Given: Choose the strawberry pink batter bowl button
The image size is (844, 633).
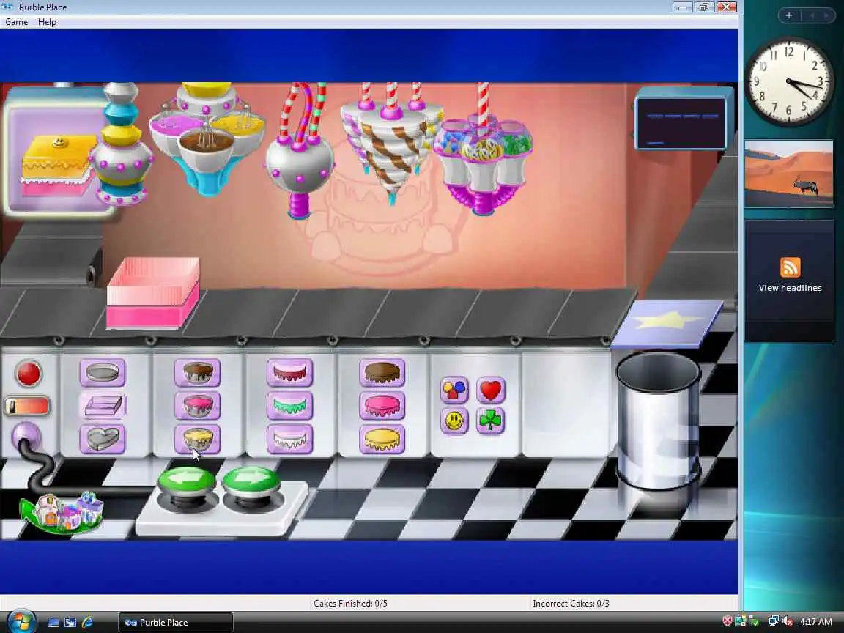Looking at the screenshot, I should coord(198,405).
